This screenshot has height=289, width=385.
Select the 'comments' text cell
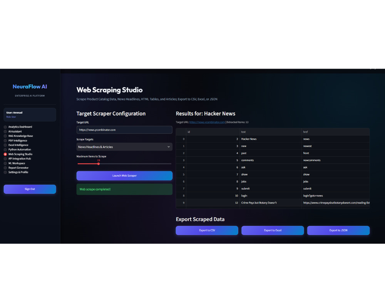(270, 160)
